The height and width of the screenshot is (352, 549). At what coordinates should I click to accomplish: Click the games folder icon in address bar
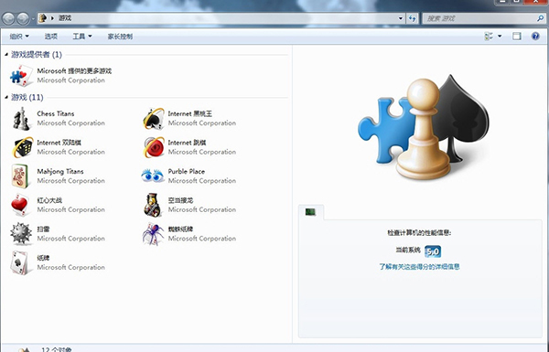[43, 18]
